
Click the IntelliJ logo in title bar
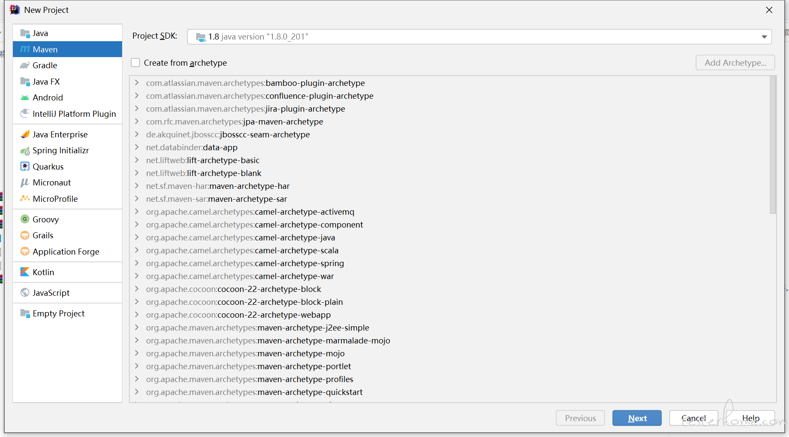click(x=15, y=9)
